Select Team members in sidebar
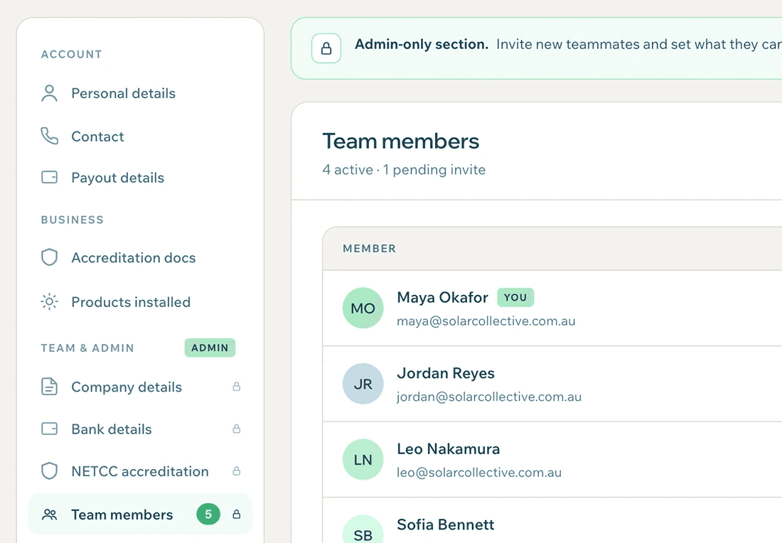782x543 pixels. tap(140, 514)
